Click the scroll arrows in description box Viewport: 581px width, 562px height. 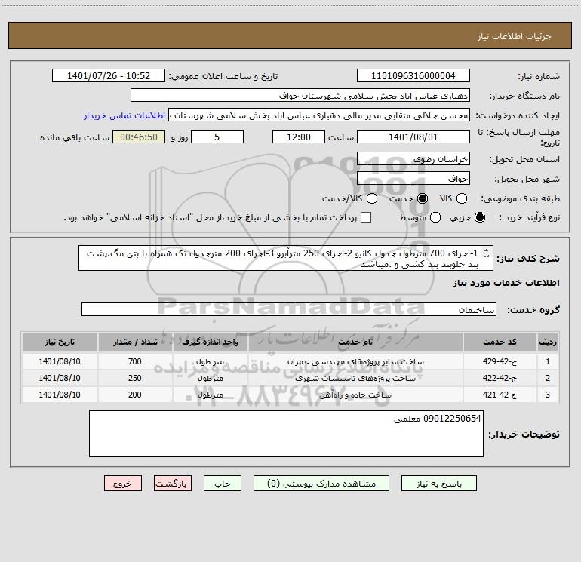(x=486, y=253)
